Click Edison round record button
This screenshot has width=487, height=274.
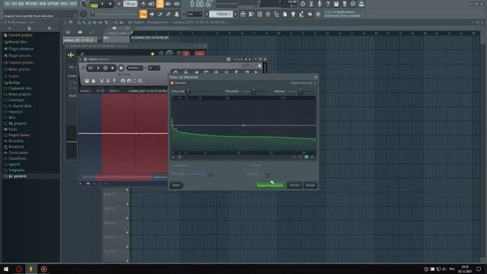[x=121, y=68]
